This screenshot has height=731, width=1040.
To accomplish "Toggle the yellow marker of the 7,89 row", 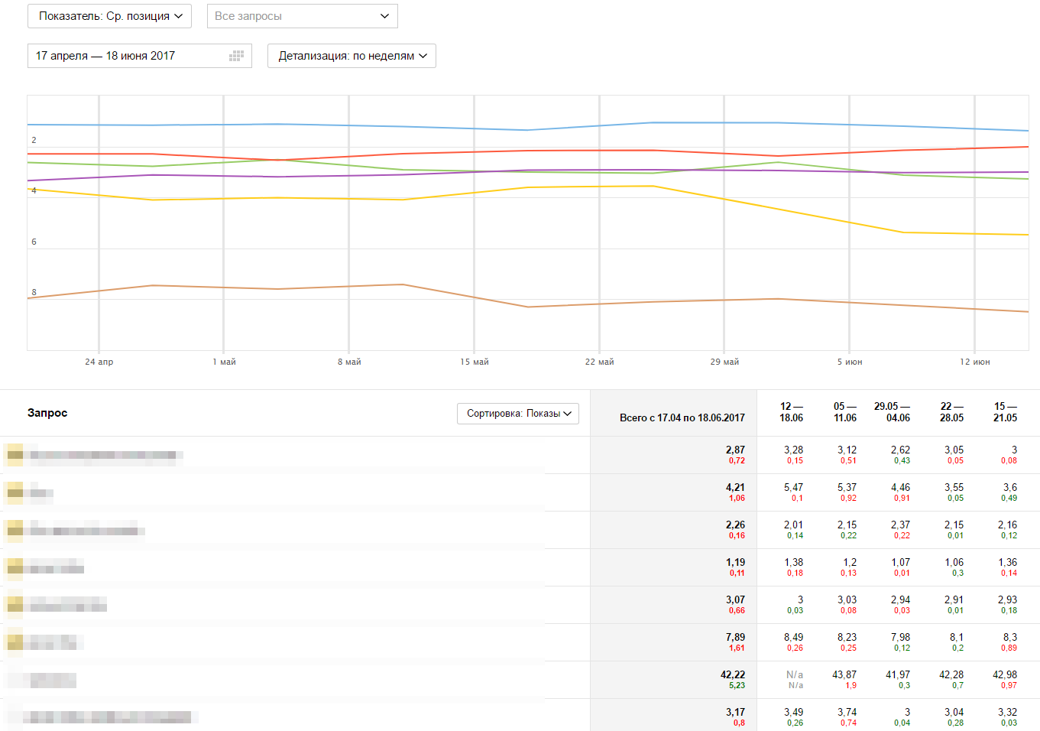I will (15, 642).
